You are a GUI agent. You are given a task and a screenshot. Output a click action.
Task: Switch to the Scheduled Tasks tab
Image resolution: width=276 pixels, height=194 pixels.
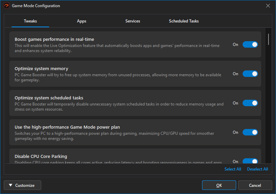click(184, 21)
